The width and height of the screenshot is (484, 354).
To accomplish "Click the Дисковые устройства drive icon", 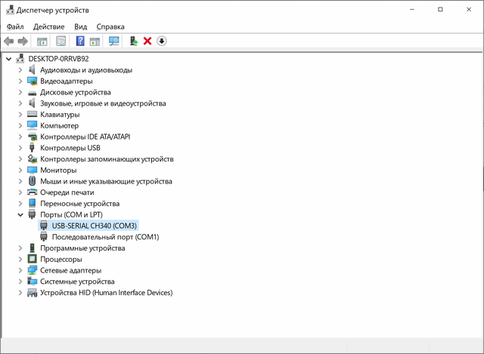I will [x=32, y=93].
